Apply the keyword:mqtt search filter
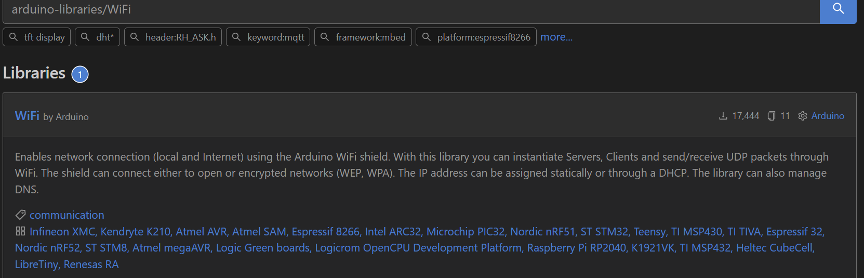Screen dimensions: 864x278 268,37
